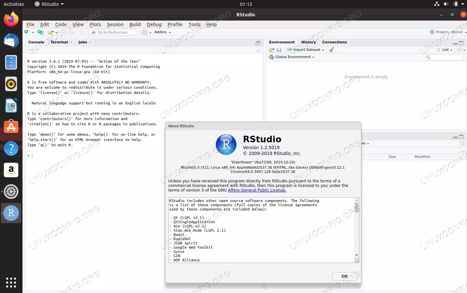Image resolution: width=467 pixels, height=293 pixels.
Task: Clear workspace objects with the broom icon
Action: pos(332,50)
